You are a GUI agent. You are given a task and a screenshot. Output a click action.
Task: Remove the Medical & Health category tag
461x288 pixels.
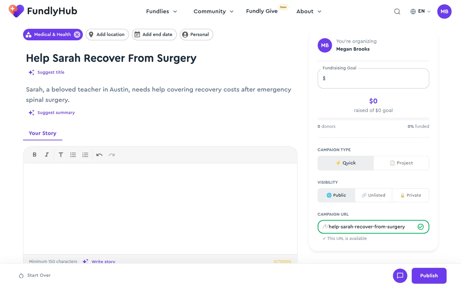[77, 35]
